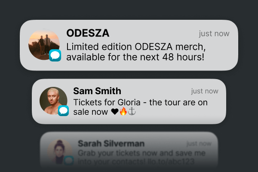The width and height of the screenshot is (258, 172).
Task: Click Sam Smith's profile photo
Action: [53, 101]
